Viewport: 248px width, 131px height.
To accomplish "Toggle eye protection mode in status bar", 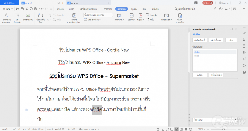I will pyautogui.click(x=191, y=129).
